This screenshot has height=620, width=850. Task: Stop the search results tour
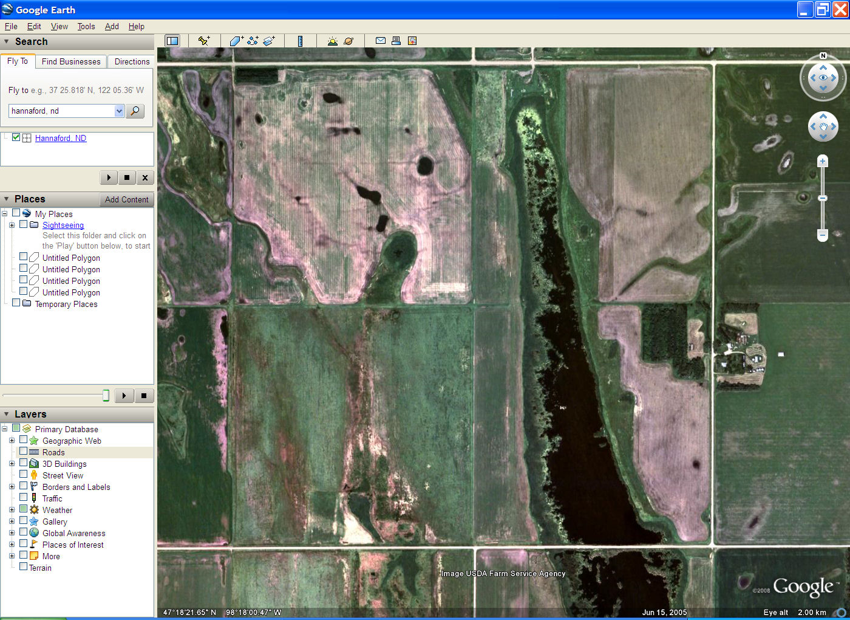pos(127,177)
